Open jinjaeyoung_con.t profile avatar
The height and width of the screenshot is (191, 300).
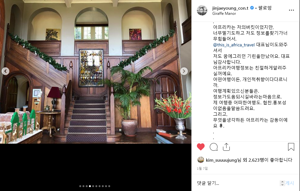point(202,10)
